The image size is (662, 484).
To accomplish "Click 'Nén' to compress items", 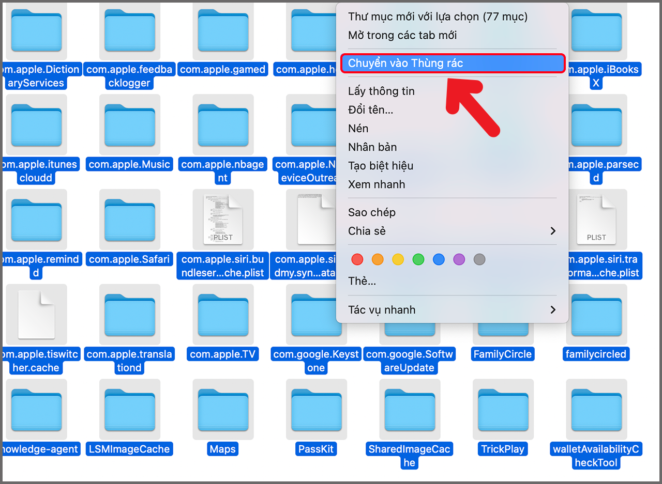I will (x=452, y=128).
